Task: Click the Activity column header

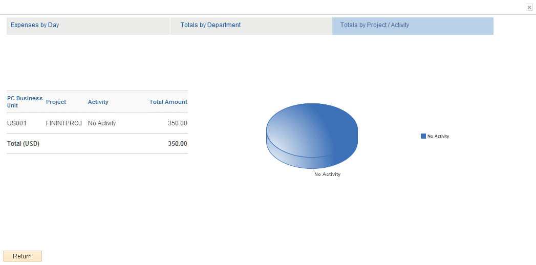Action: pos(98,102)
